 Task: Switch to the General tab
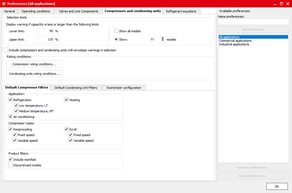[9, 10]
